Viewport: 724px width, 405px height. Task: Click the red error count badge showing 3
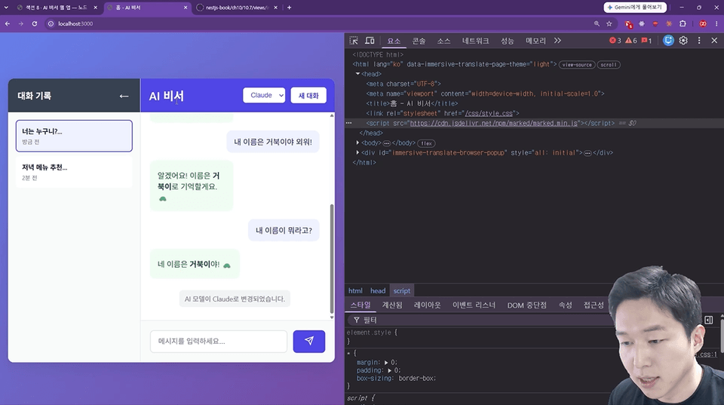615,41
